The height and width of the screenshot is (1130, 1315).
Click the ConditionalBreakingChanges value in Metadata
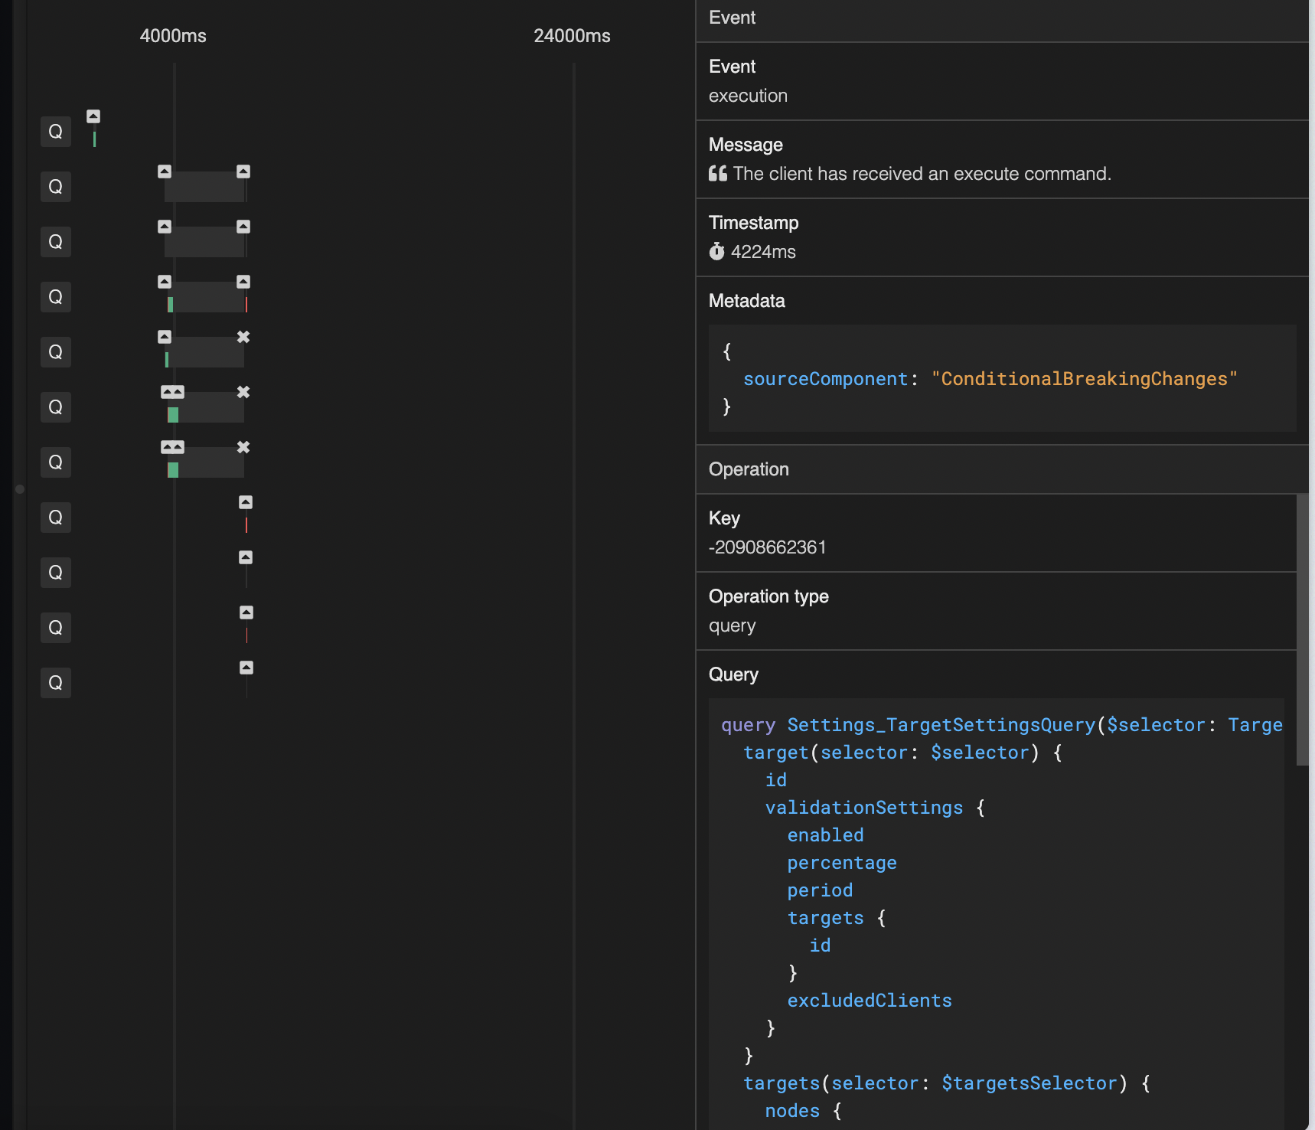(x=1084, y=378)
